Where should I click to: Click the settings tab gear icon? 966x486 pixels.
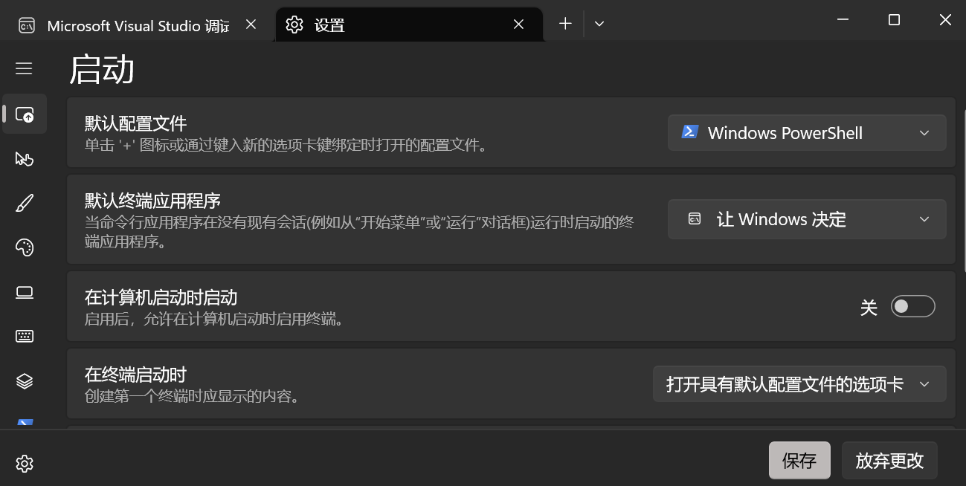294,25
